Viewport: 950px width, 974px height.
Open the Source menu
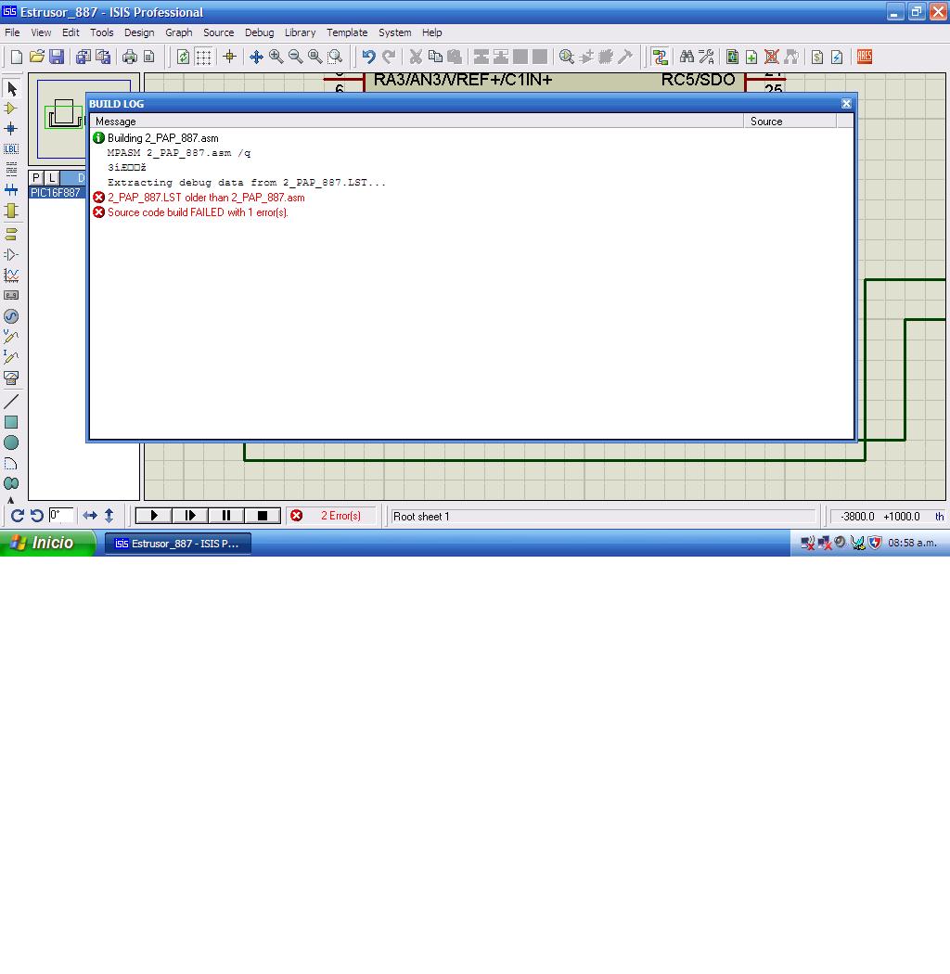[x=219, y=32]
